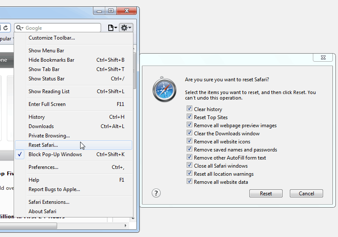The height and width of the screenshot is (237, 338).
Task: Toggle Remove all website data checkbox
Action: tap(189, 181)
